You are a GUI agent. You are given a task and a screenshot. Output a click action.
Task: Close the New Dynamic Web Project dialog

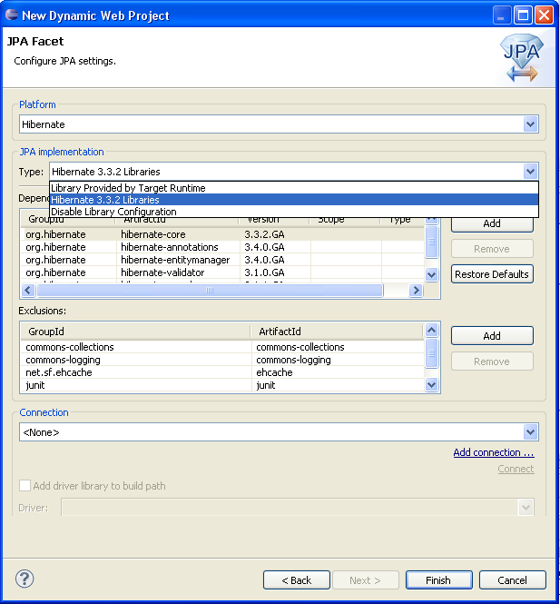[x=545, y=15]
